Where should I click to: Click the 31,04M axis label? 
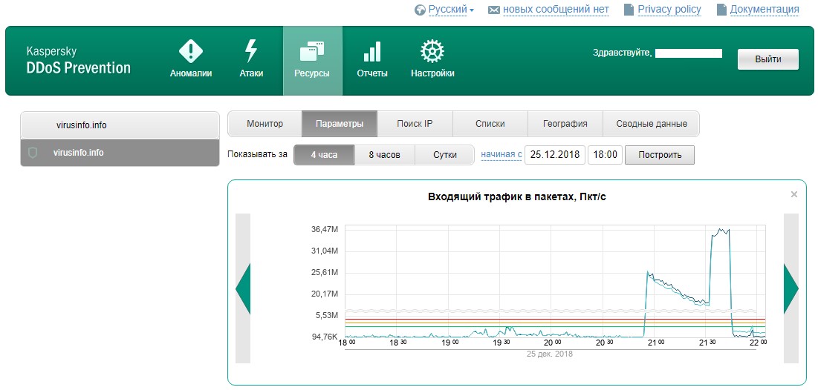[325, 251]
